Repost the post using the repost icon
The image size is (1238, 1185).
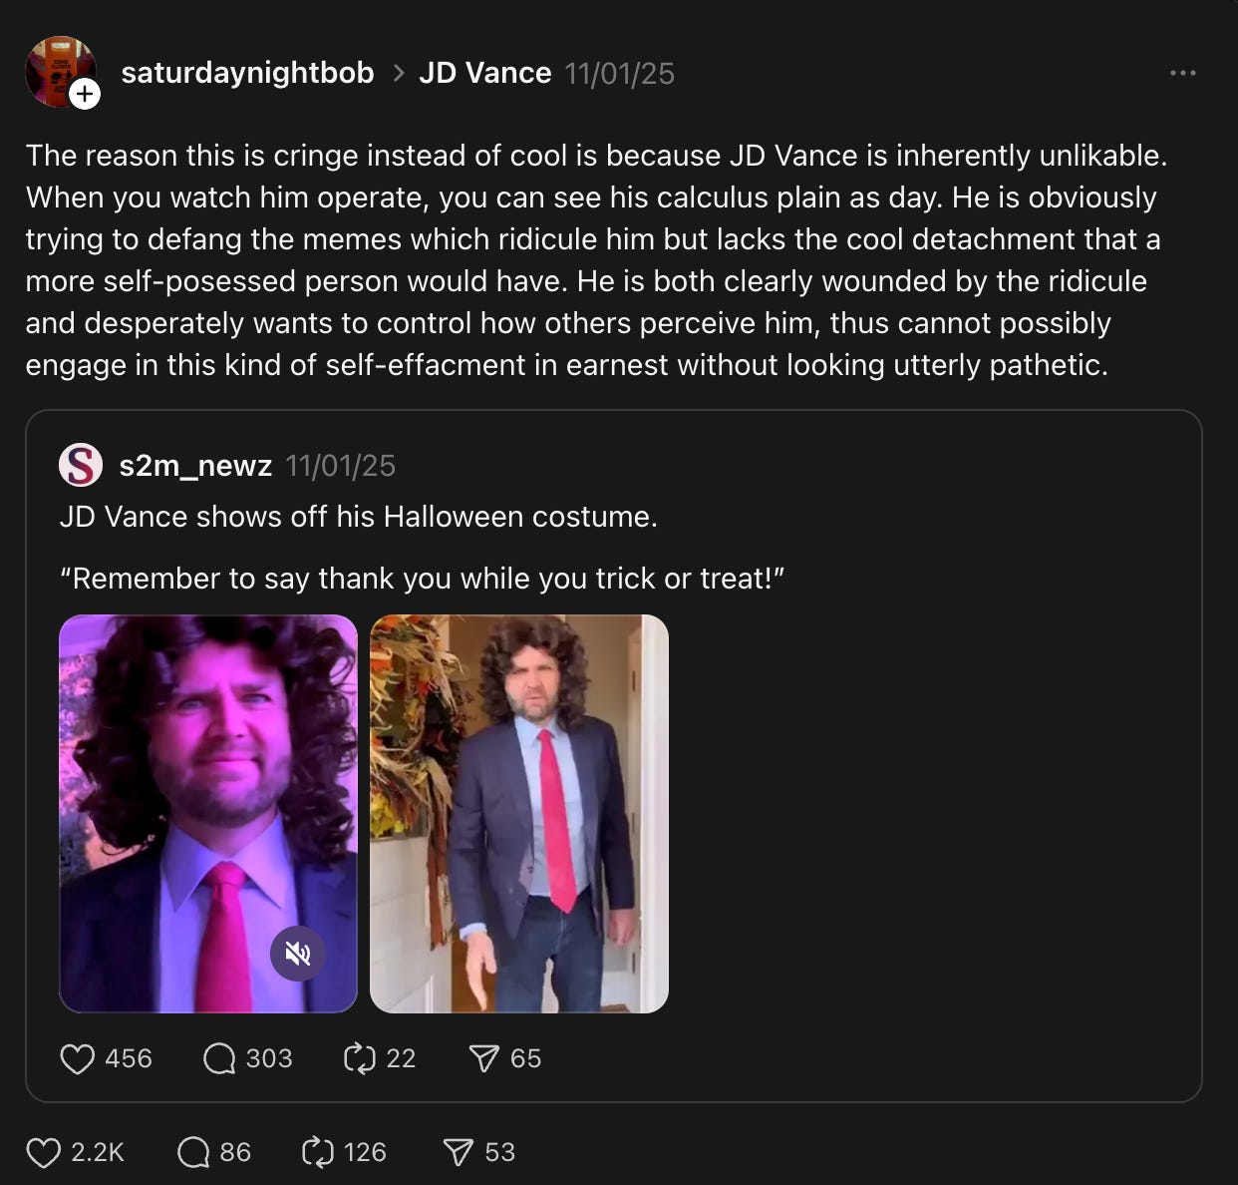pos(317,1152)
